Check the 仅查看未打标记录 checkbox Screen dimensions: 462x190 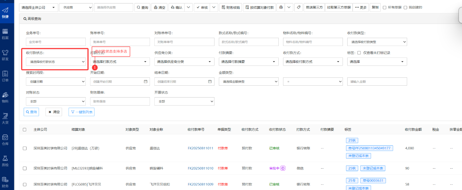click(x=359, y=53)
